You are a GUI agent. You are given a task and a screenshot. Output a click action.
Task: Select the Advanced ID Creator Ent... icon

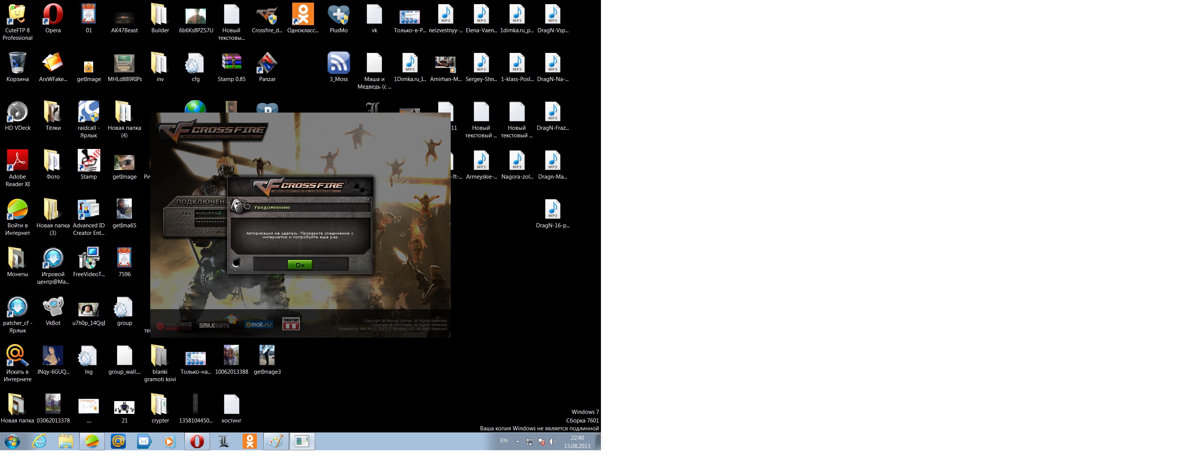coord(88,217)
